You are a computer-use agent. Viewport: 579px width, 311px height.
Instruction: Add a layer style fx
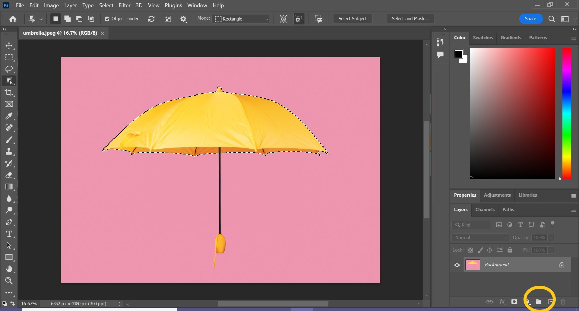click(x=502, y=302)
